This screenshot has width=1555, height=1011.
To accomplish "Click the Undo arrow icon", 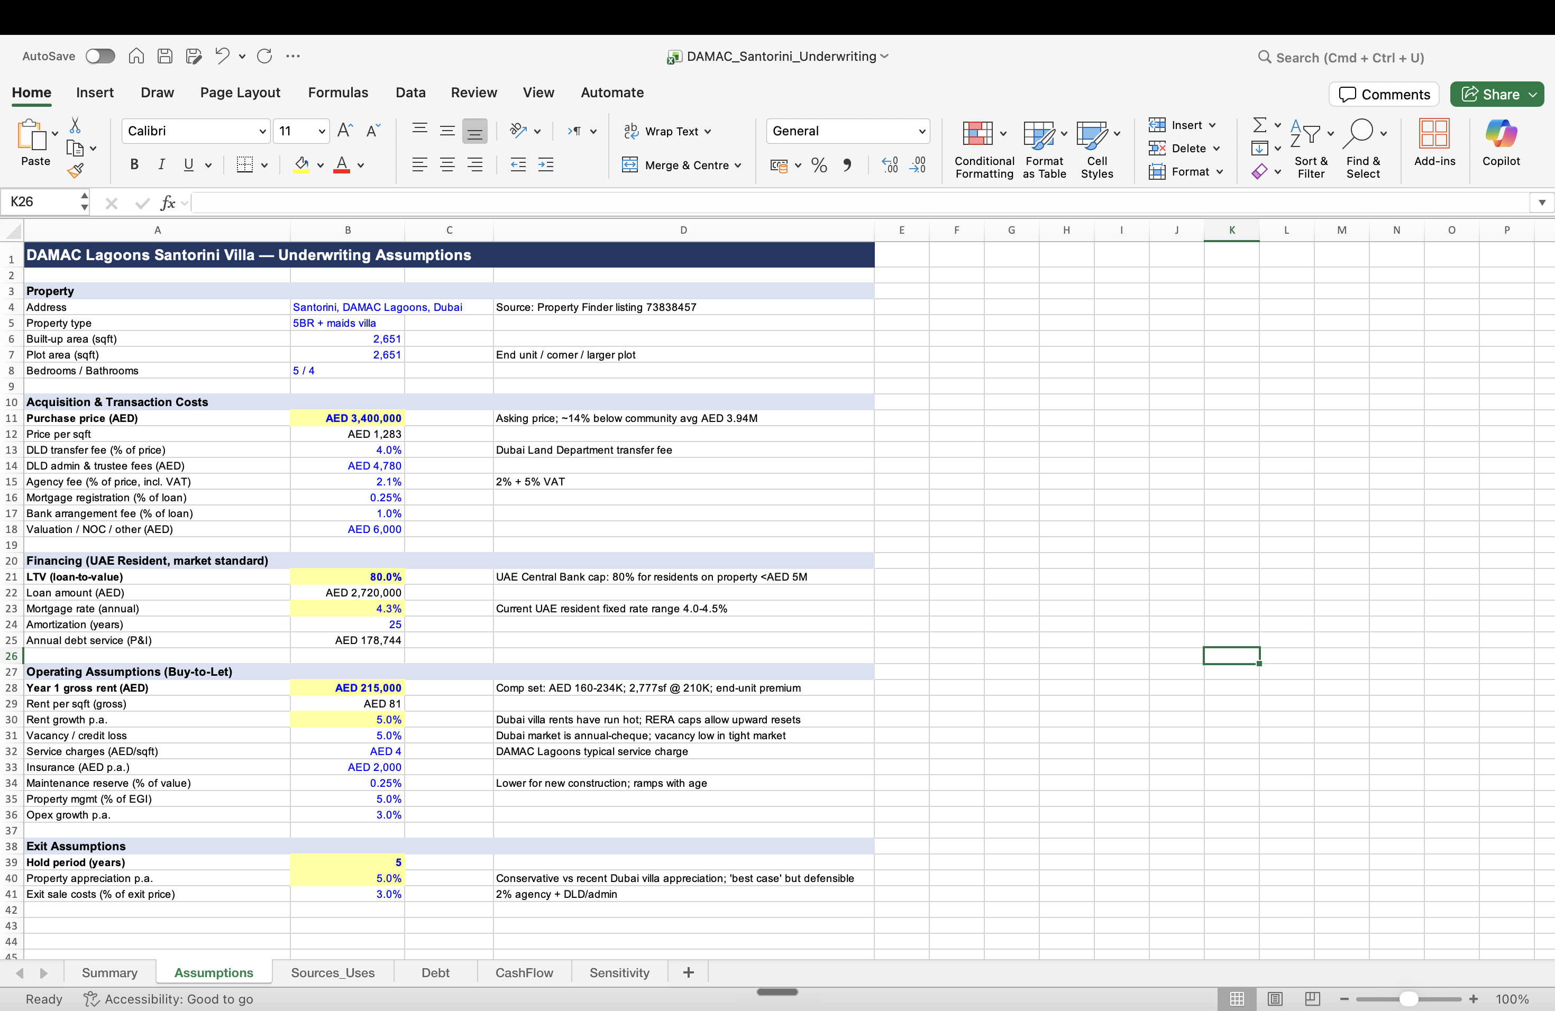I will [x=222, y=56].
